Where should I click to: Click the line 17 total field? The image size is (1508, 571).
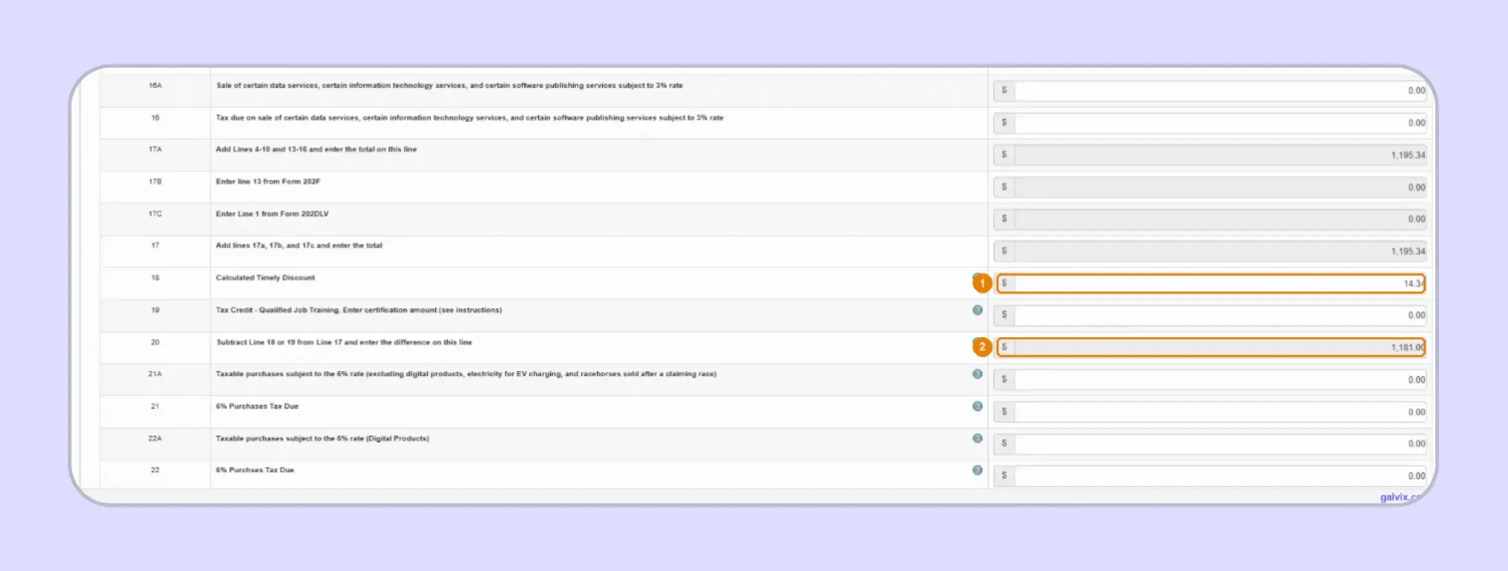tap(1219, 251)
